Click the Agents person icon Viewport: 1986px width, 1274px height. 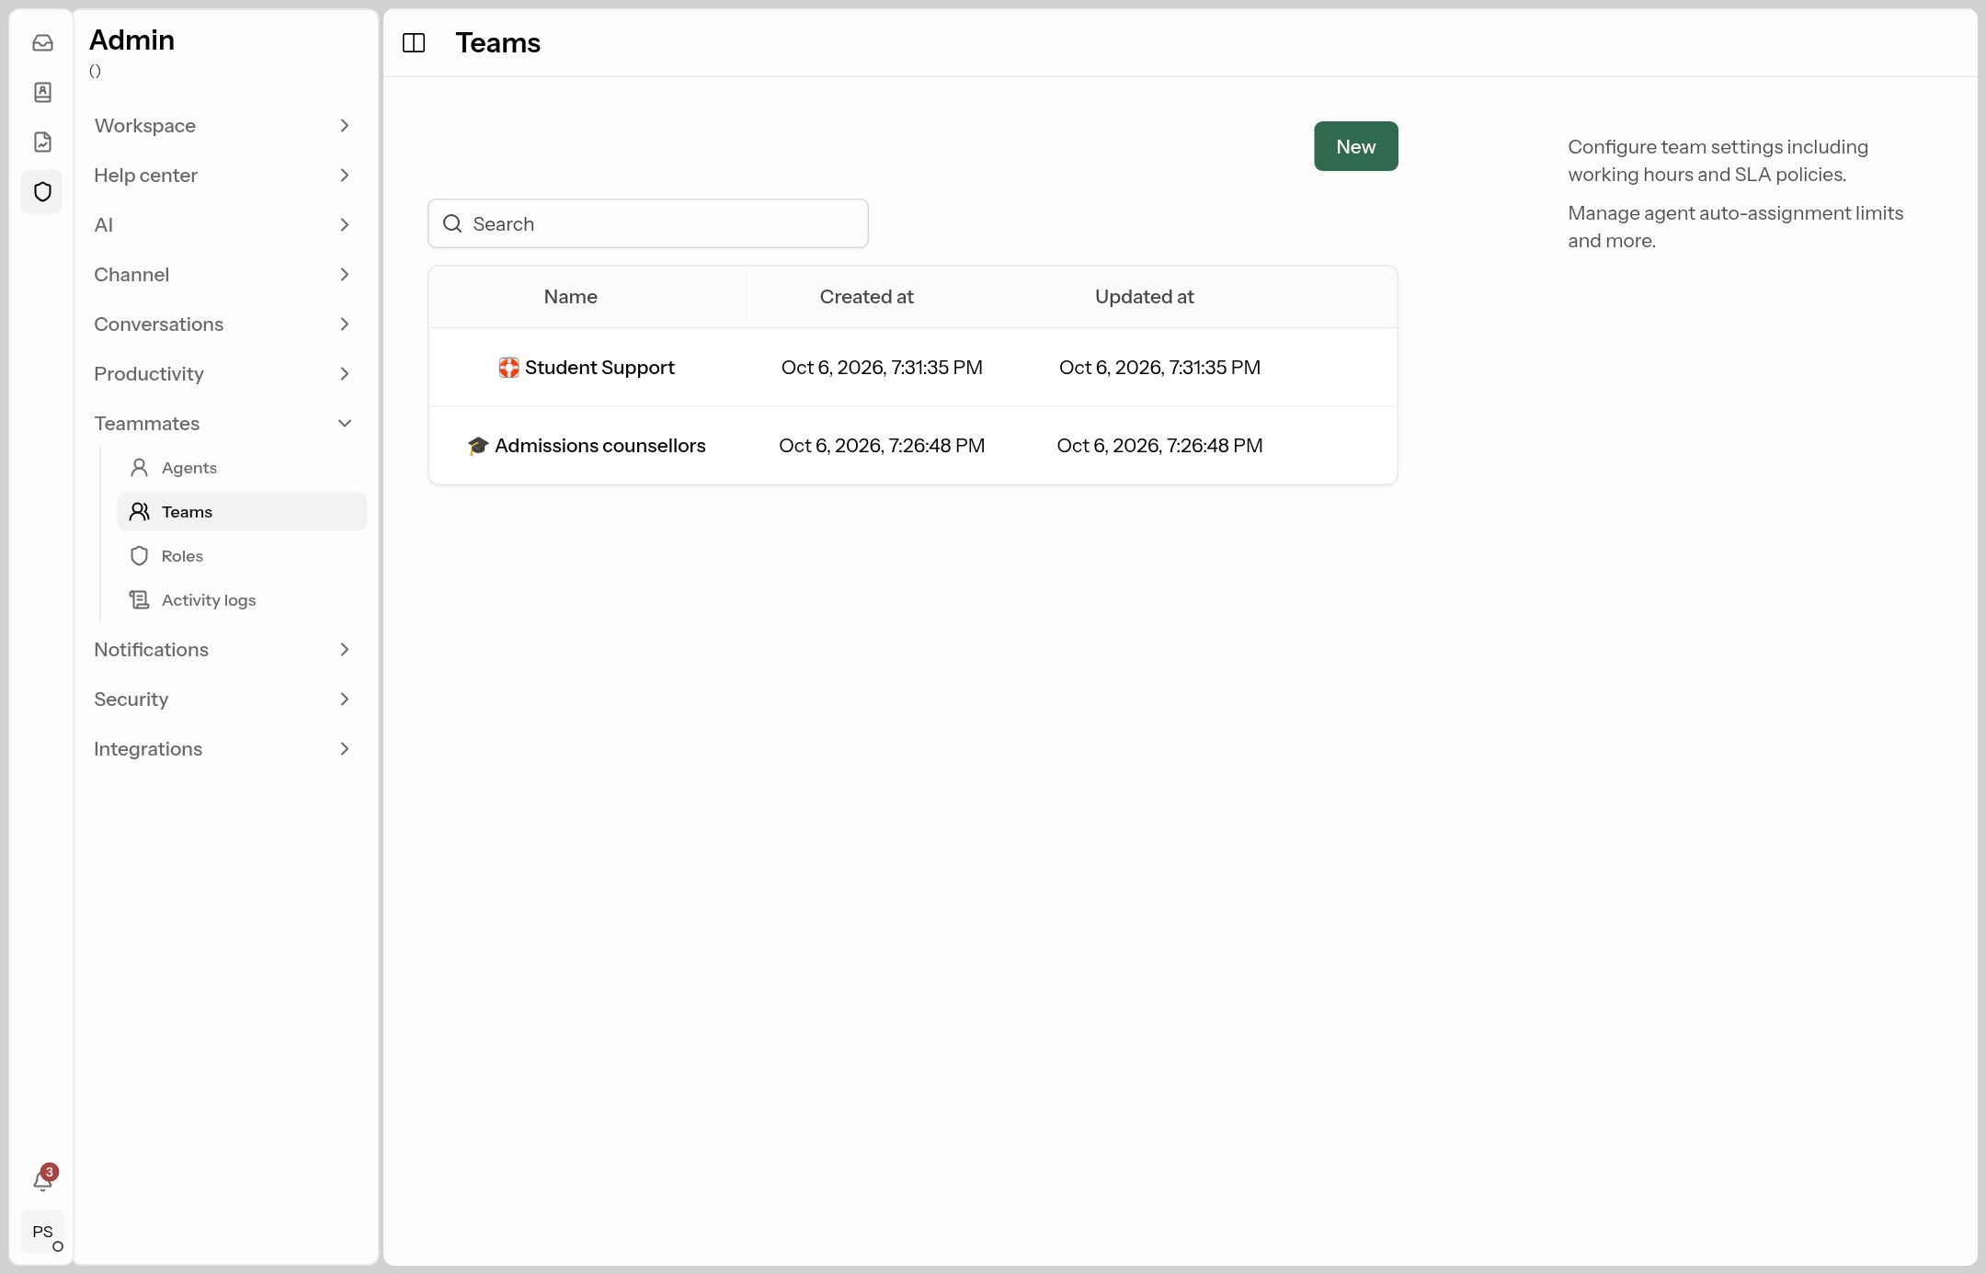139,468
